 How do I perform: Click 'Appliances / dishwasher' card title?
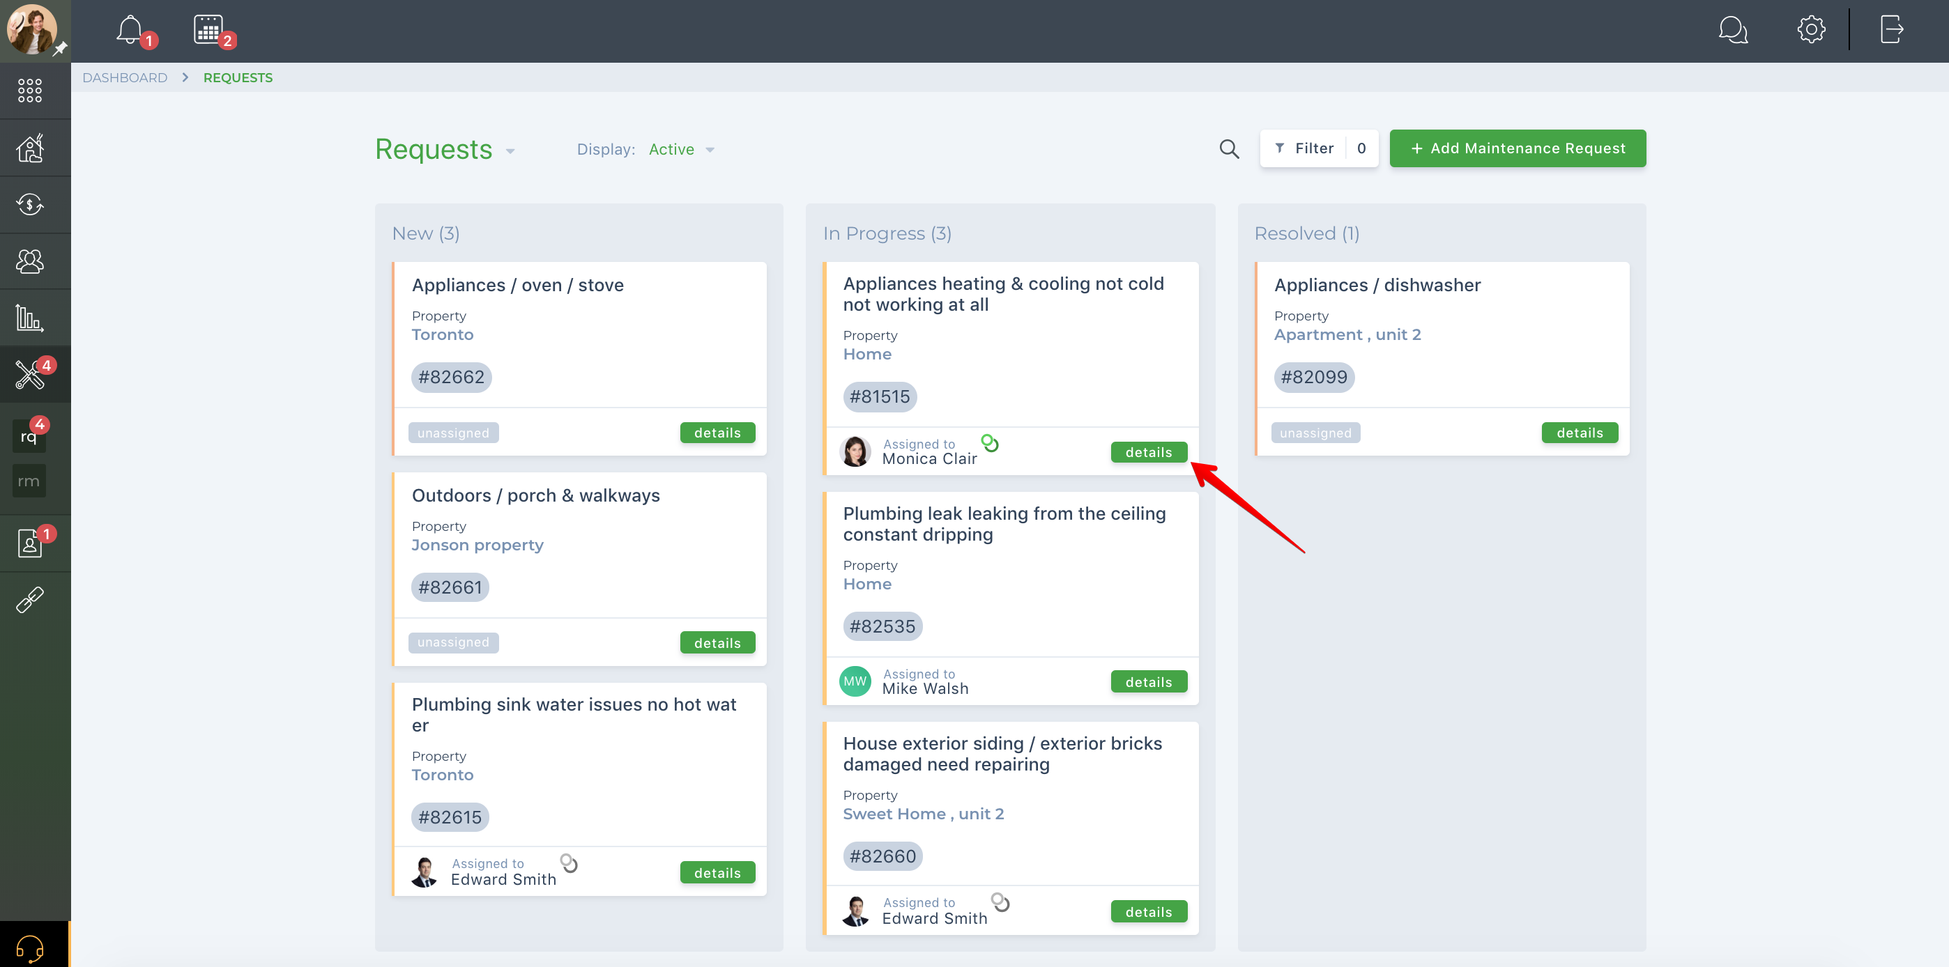(x=1377, y=285)
